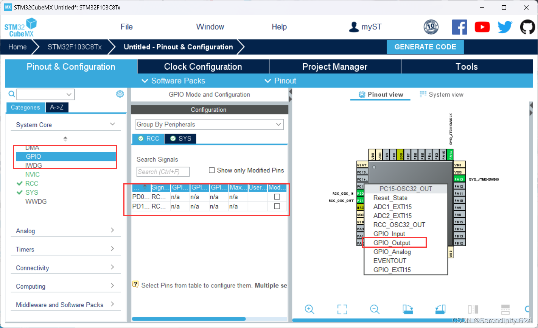Open the GitHub icon
This screenshot has height=328, width=538.
coord(527,27)
